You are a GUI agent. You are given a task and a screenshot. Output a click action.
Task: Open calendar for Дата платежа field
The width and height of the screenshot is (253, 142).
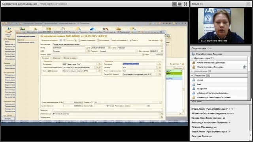click(162, 51)
